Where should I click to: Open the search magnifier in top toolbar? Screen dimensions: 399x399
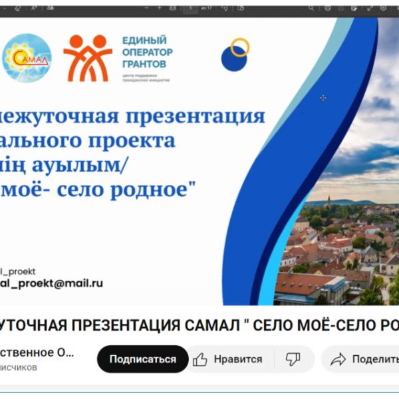[x=311, y=8]
